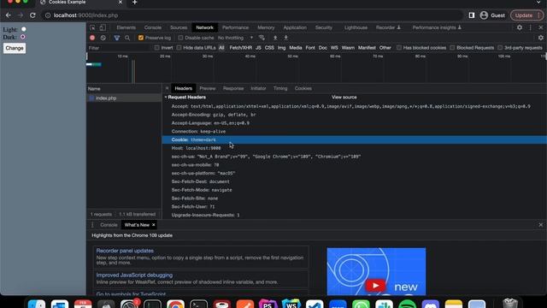Filter requests by Fetch/XHR

(241, 48)
